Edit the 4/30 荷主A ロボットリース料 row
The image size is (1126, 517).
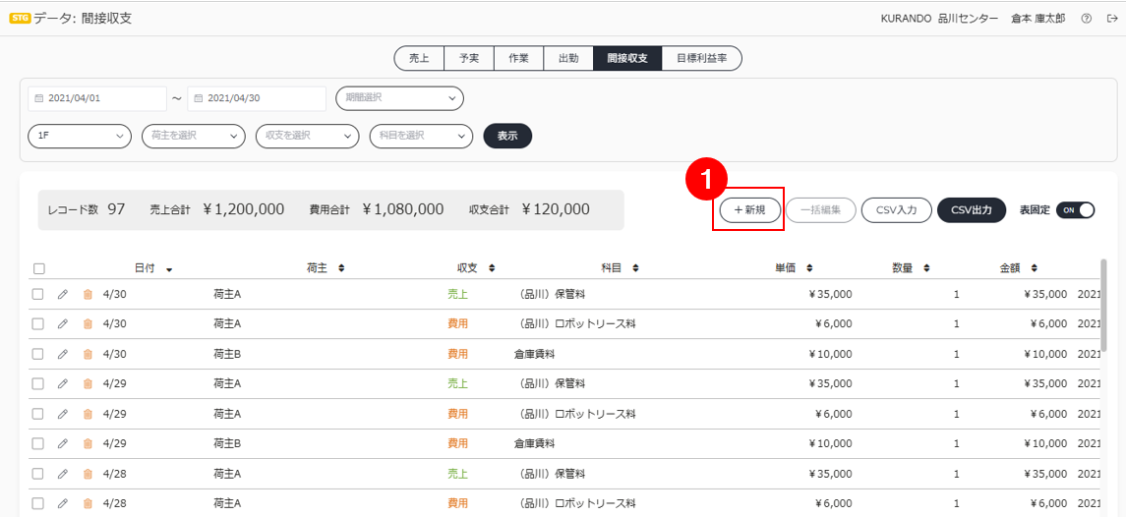tap(63, 323)
